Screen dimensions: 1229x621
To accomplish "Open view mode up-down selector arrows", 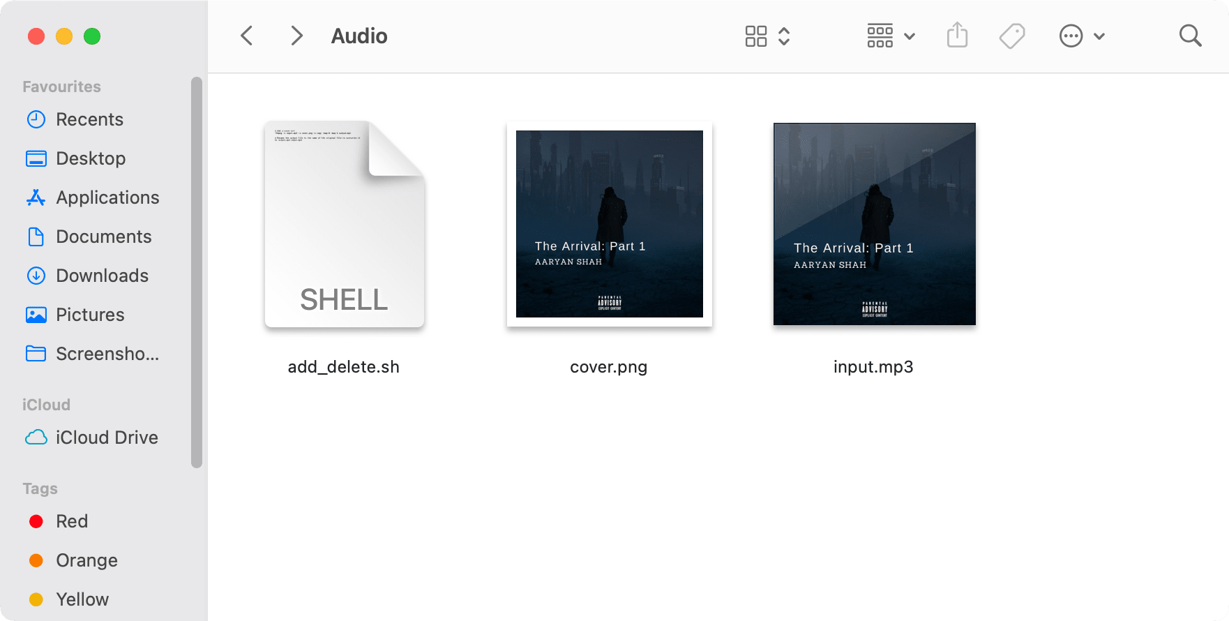I will tap(784, 36).
